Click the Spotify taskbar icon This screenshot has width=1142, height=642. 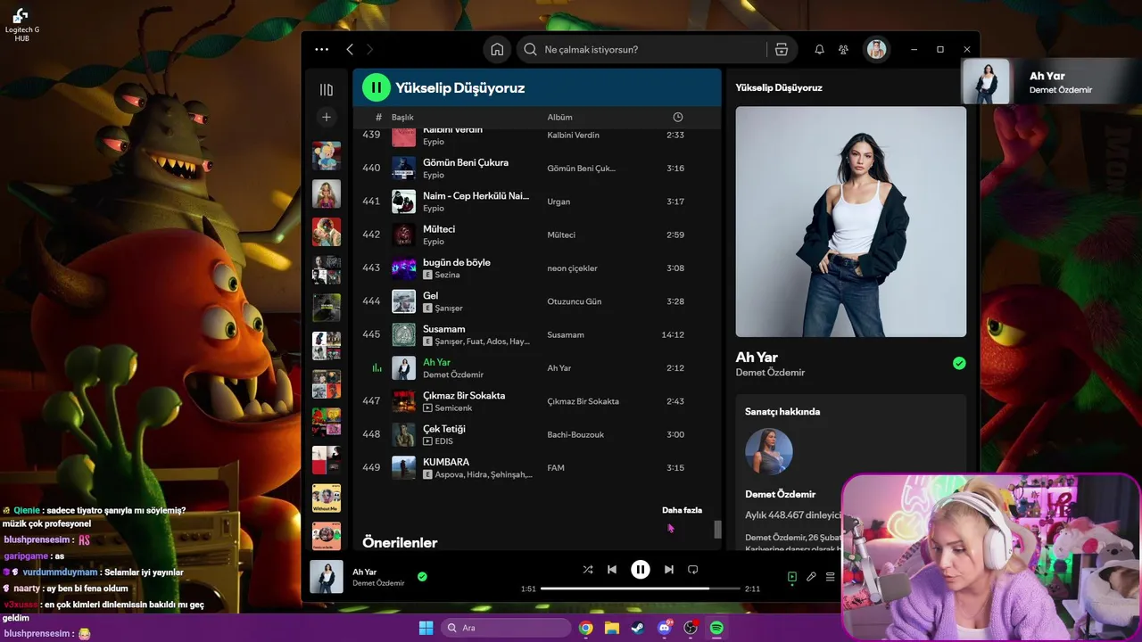(716, 628)
